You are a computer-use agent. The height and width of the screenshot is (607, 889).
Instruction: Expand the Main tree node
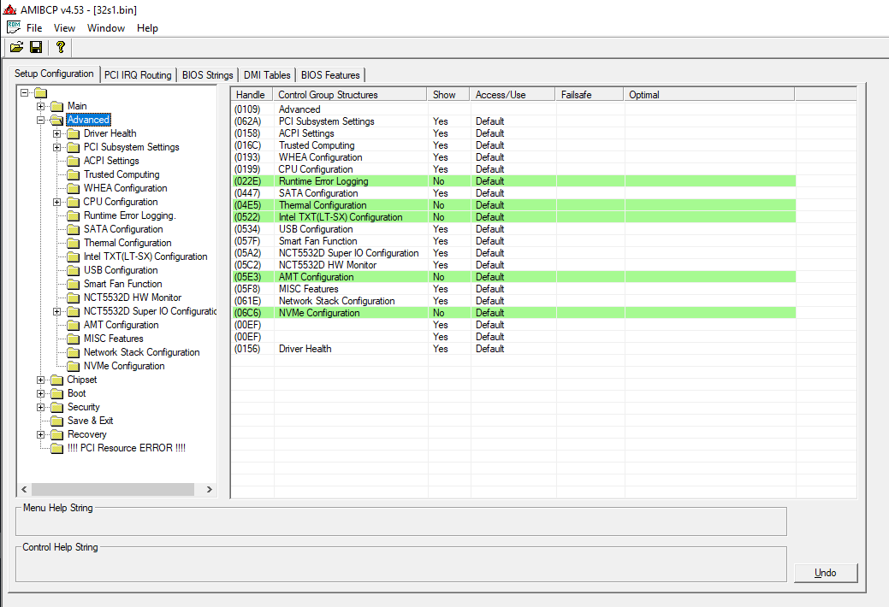[x=41, y=106]
